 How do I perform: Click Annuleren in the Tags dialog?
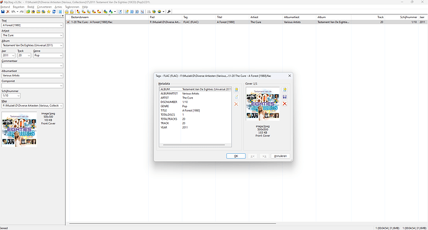pyautogui.click(x=280, y=156)
